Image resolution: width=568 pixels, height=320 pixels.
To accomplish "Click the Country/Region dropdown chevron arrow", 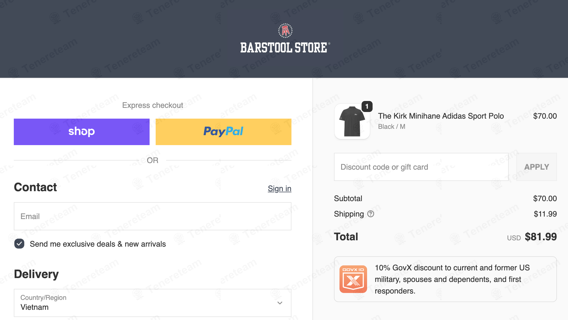I will (x=280, y=303).
